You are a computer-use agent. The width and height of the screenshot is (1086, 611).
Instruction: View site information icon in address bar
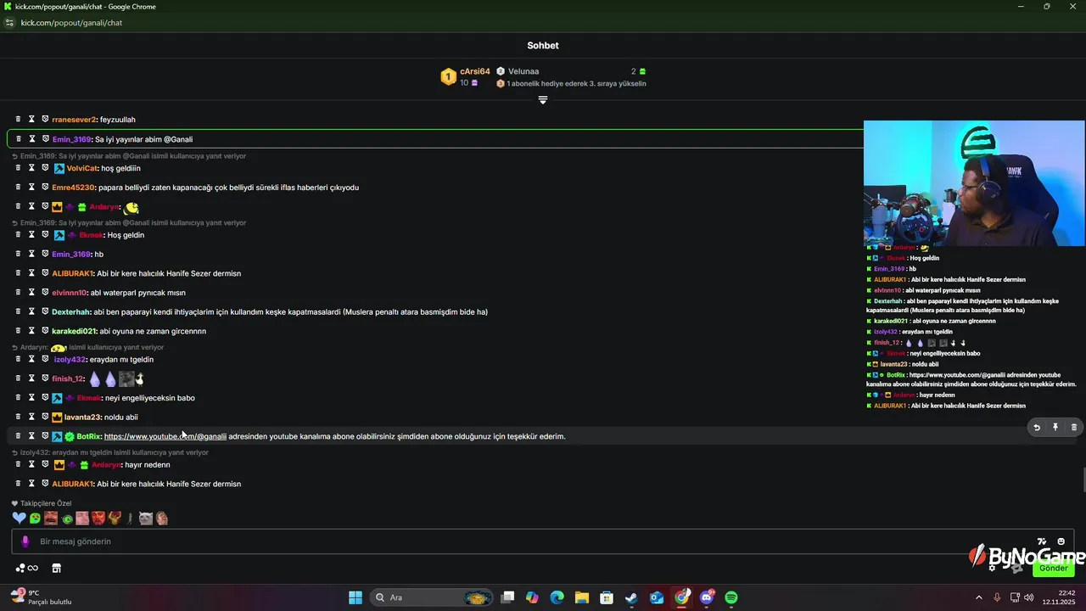click(10, 23)
